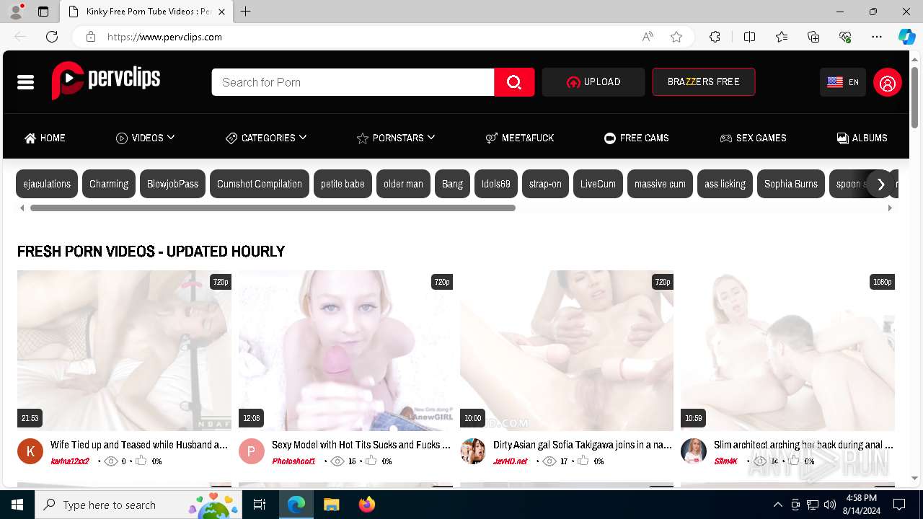Click the red magnifier search button
923x519 pixels.
coord(514,82)
